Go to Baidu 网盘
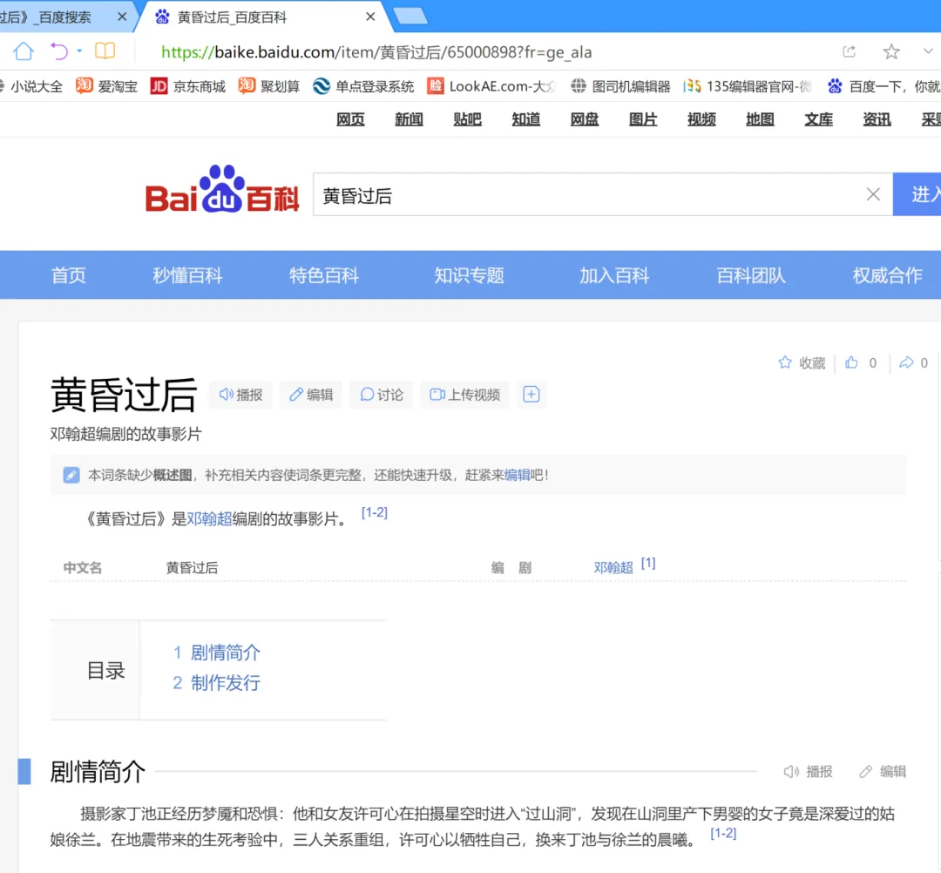The width and height of the screenshot is (941, 873). click(x=585, y=119)
